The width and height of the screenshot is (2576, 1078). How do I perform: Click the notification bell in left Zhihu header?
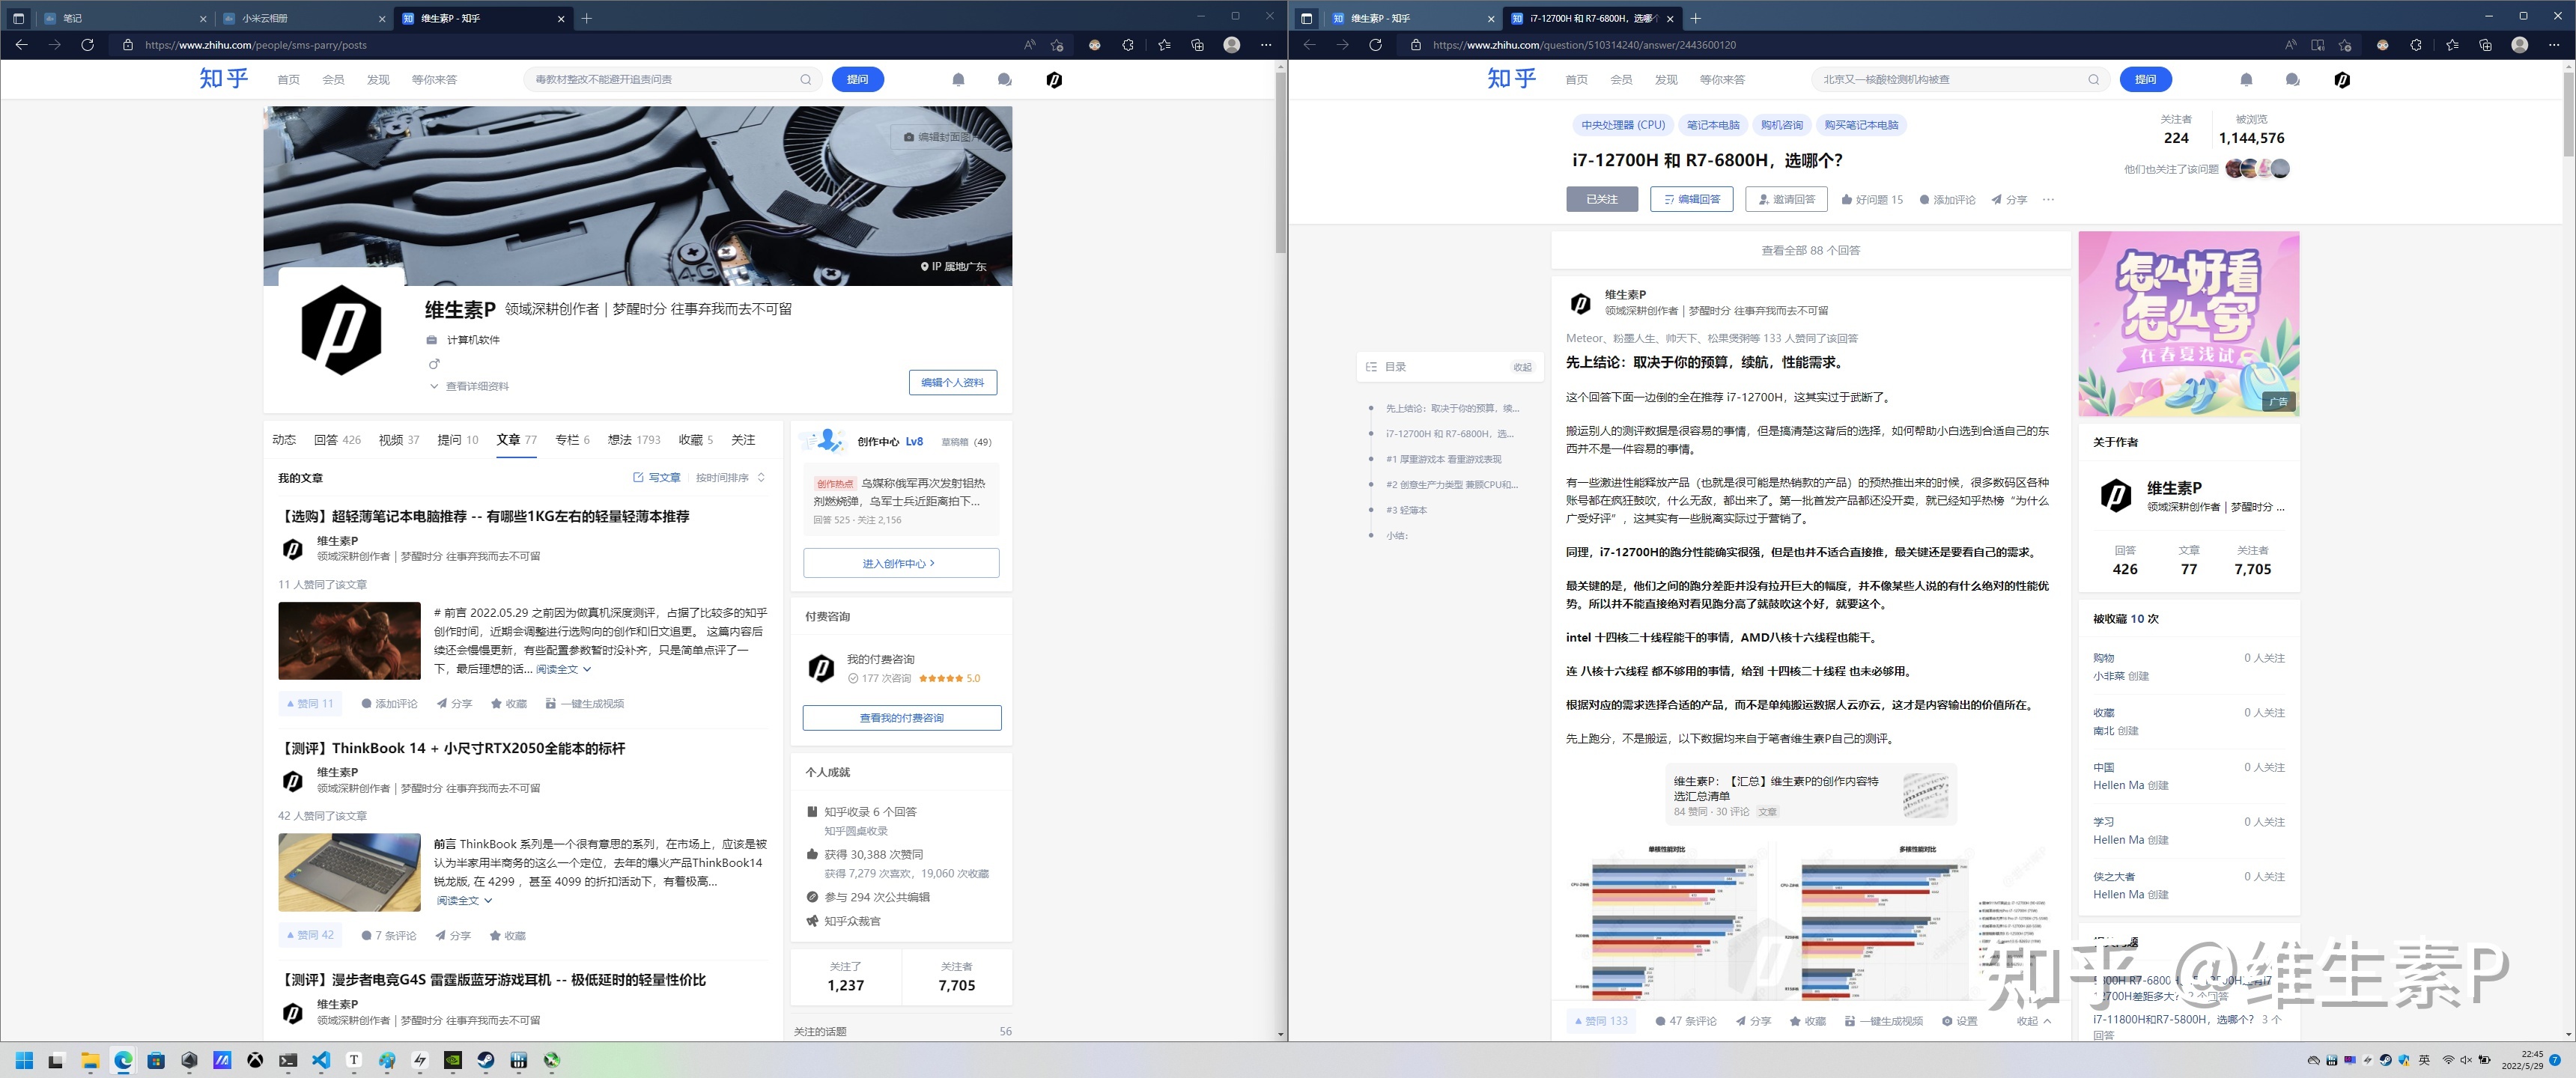pos(958,80)
